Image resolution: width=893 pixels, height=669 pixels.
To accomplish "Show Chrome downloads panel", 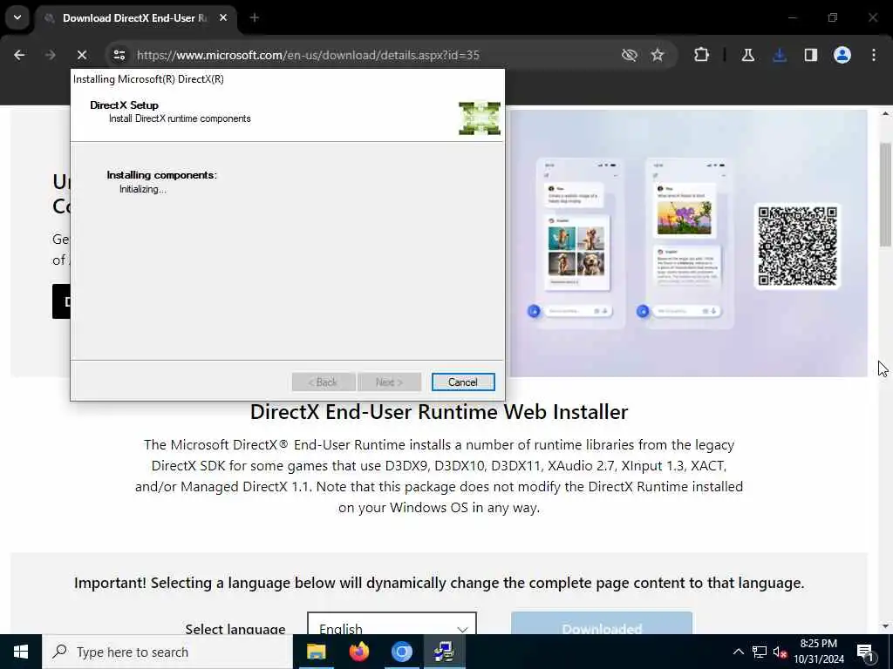I will [x=779, y=55].
